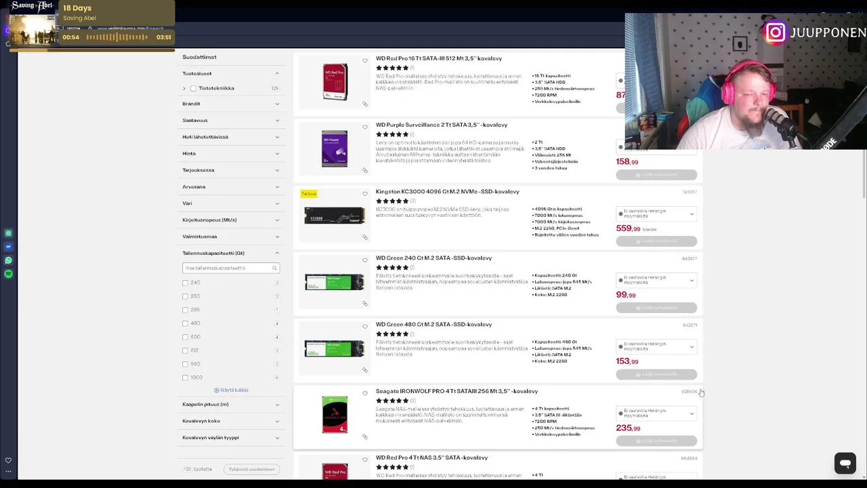This screenshot has height=488, width=867.
Task: Open store availability dropdown for WD Green 240 Gt
Action: [x=656, y=281]
